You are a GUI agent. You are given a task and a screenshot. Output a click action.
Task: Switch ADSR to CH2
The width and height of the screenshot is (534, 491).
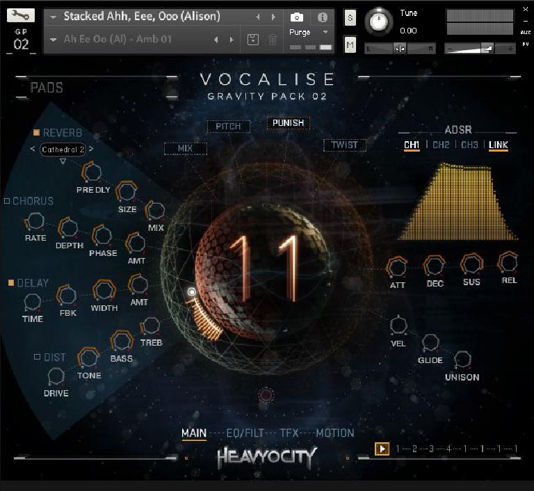[x=441, y=145]
